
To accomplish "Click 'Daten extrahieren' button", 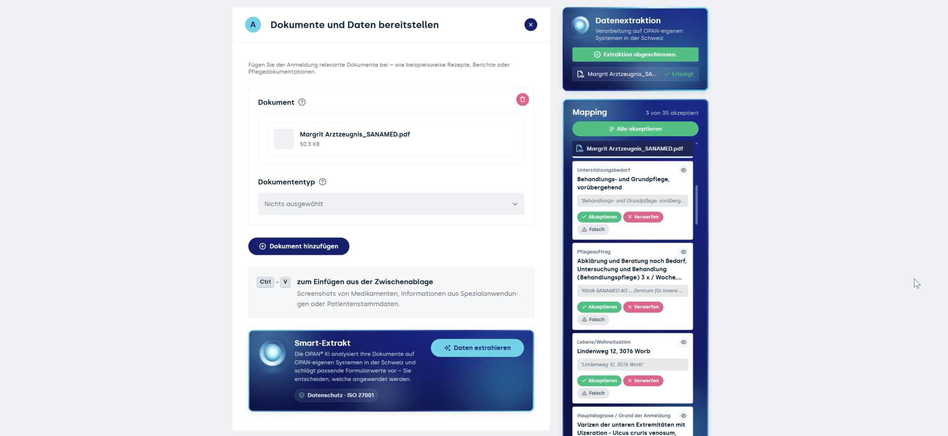I will coord(477,348).
